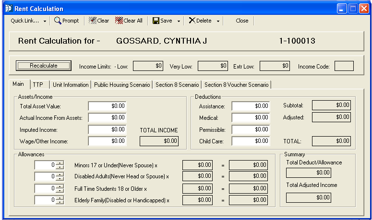Click the Clear toolbar icon
This screenshot has height=220, width=372.
[92, 21]
